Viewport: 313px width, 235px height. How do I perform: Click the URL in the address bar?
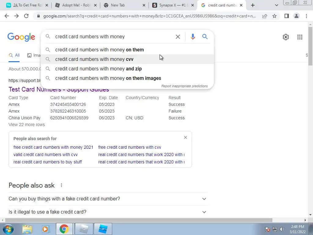(149, 16)
